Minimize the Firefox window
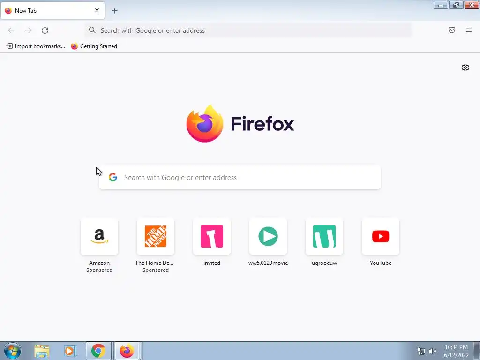 [x=441, y=5]
